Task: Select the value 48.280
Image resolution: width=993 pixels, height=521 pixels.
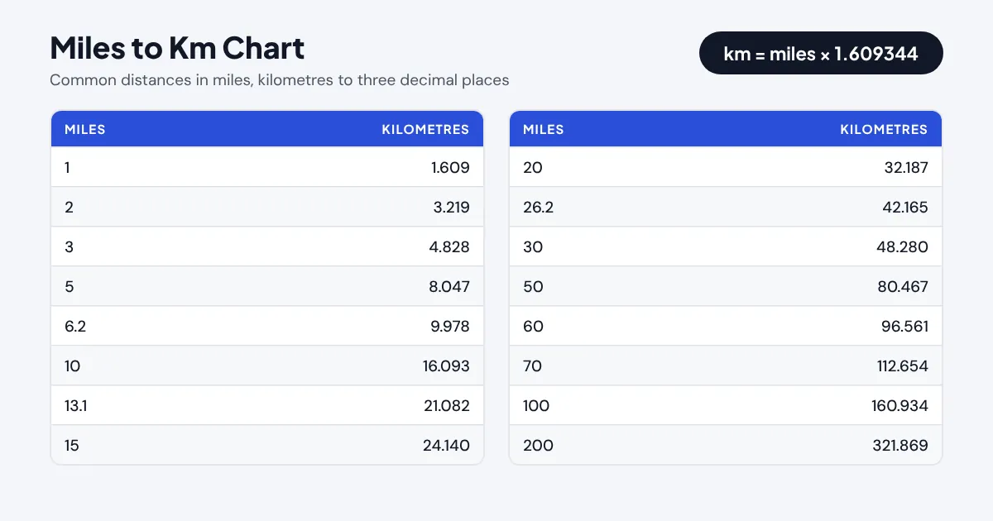Action: pos(904,246)
